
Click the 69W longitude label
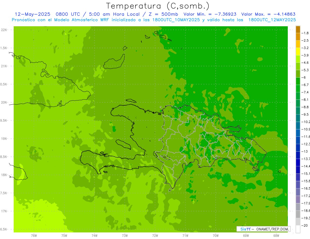(246, 236)
